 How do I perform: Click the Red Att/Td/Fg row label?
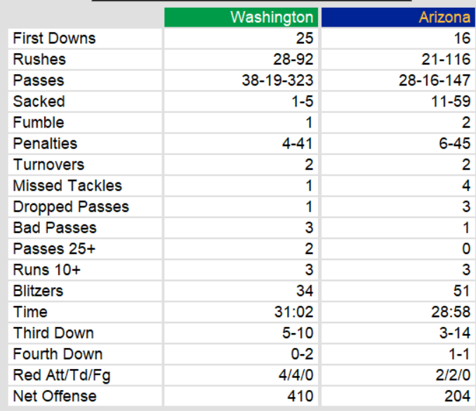(62, 375)
